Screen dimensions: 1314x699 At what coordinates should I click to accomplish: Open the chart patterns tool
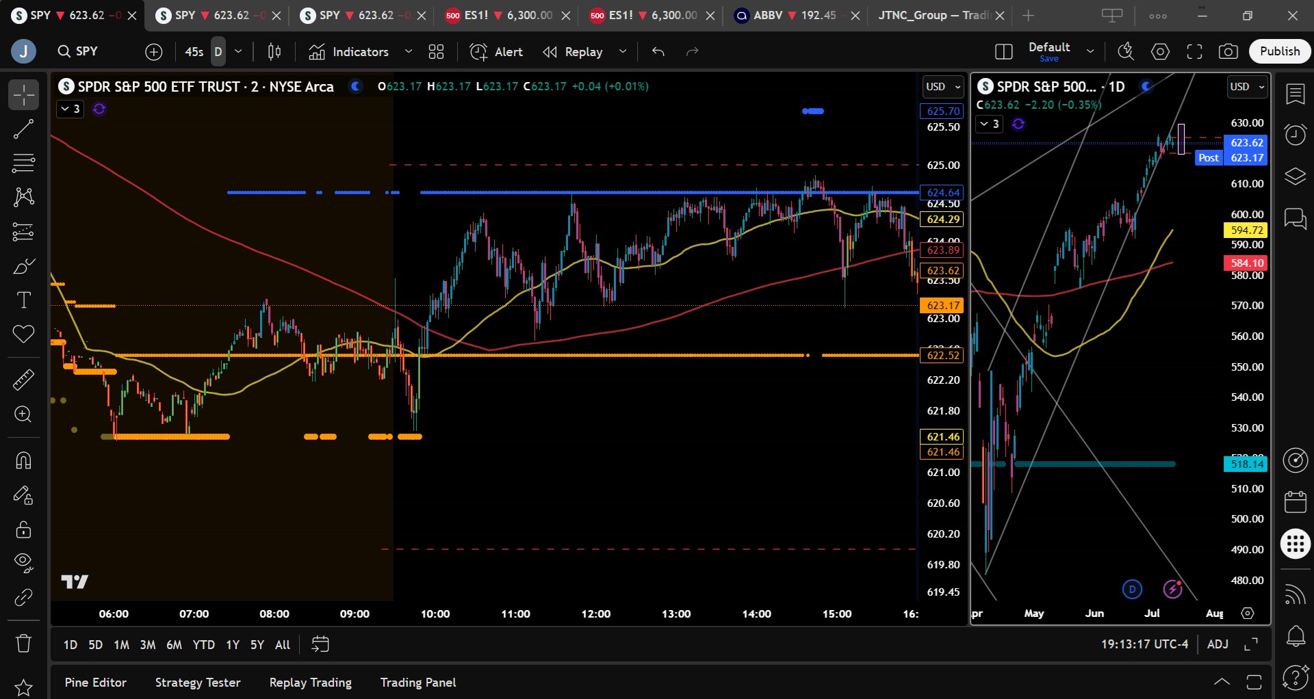23,197
